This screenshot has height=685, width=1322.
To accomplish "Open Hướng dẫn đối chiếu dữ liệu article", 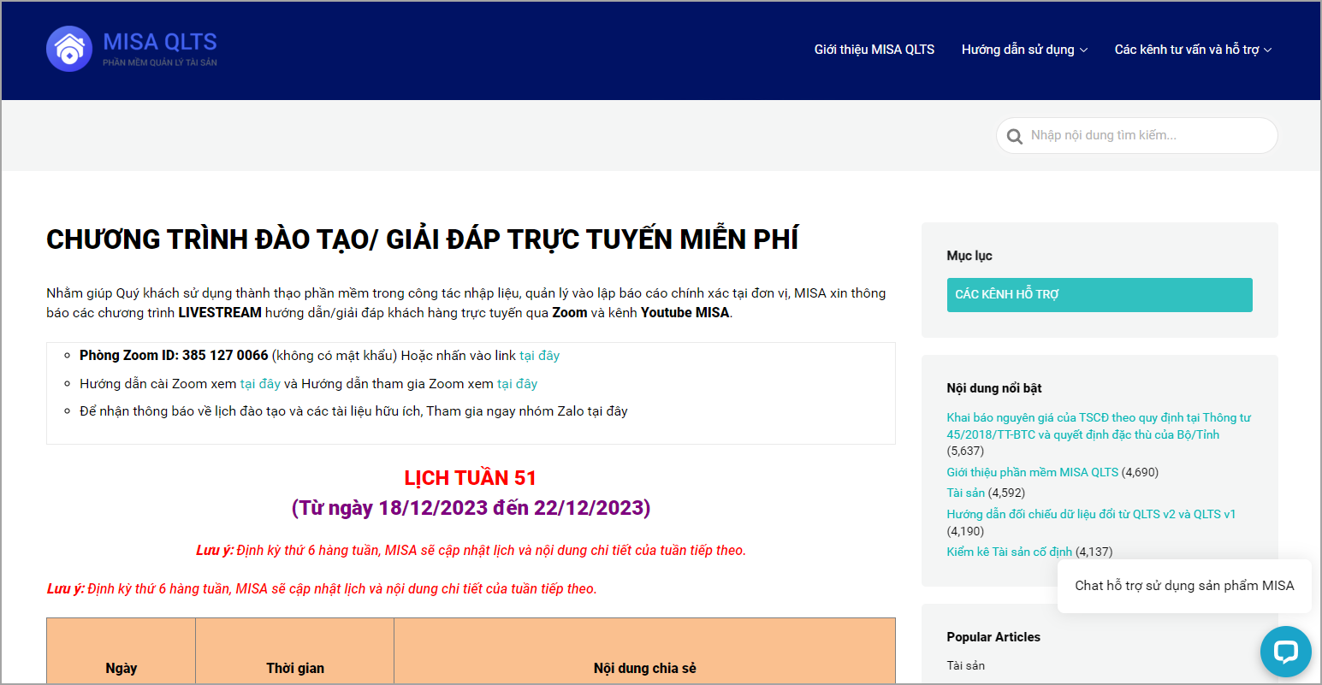I will tap(1091, 514).
